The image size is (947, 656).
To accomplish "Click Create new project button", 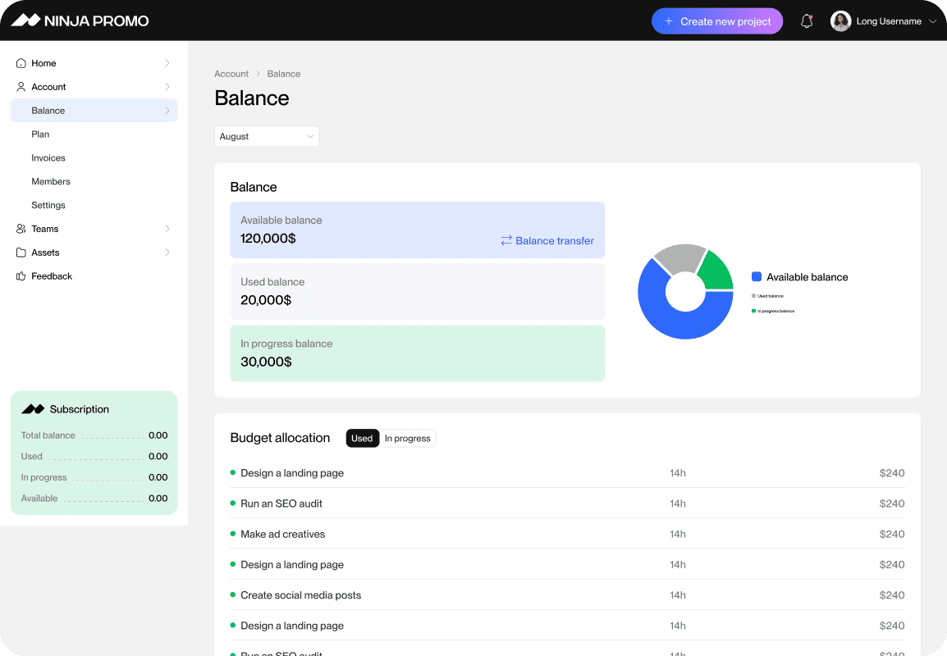I will pos(717,21).
